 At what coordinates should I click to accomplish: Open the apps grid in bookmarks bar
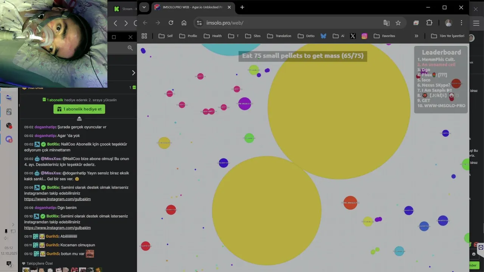coord(144,36)
